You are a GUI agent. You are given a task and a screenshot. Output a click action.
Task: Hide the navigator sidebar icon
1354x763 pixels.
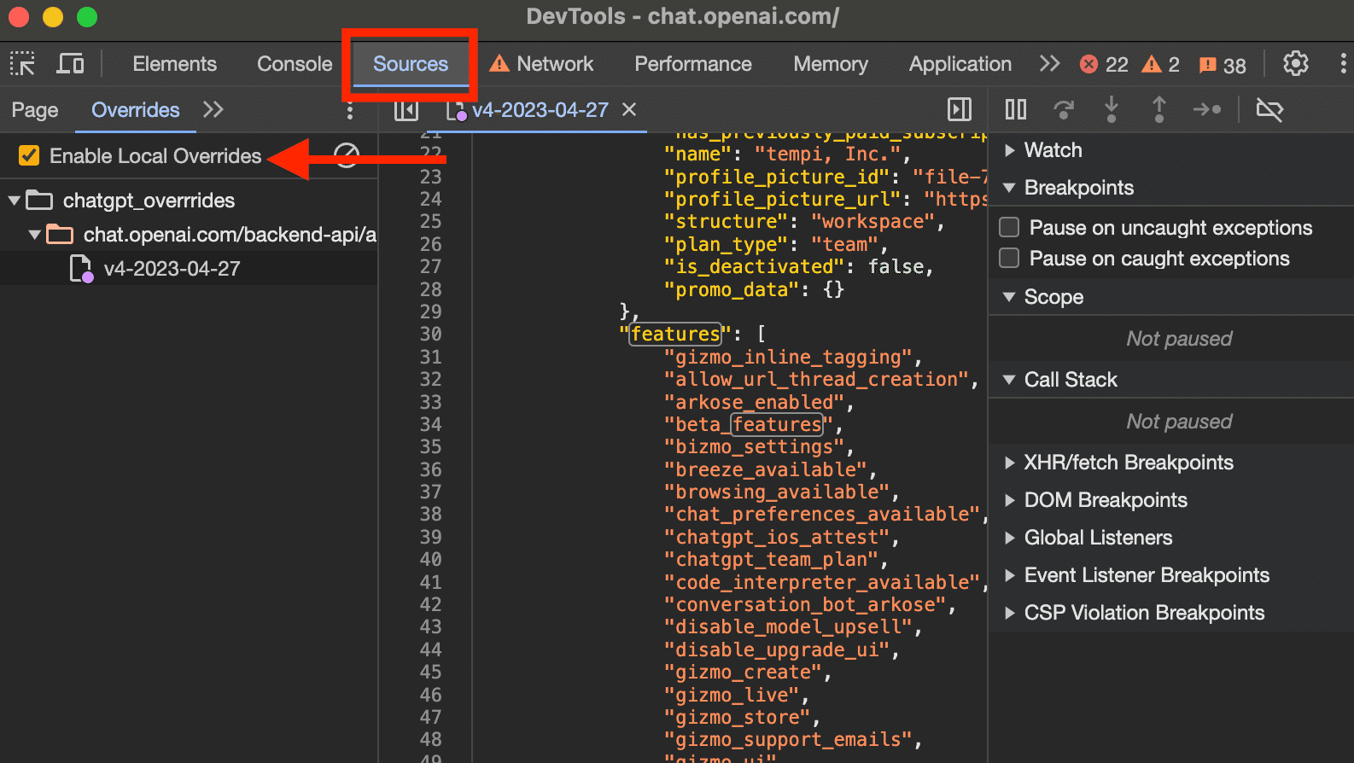pos(406,109)
